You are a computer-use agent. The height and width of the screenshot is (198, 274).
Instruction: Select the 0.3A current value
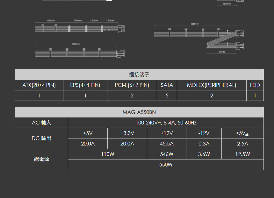(204, 144)
